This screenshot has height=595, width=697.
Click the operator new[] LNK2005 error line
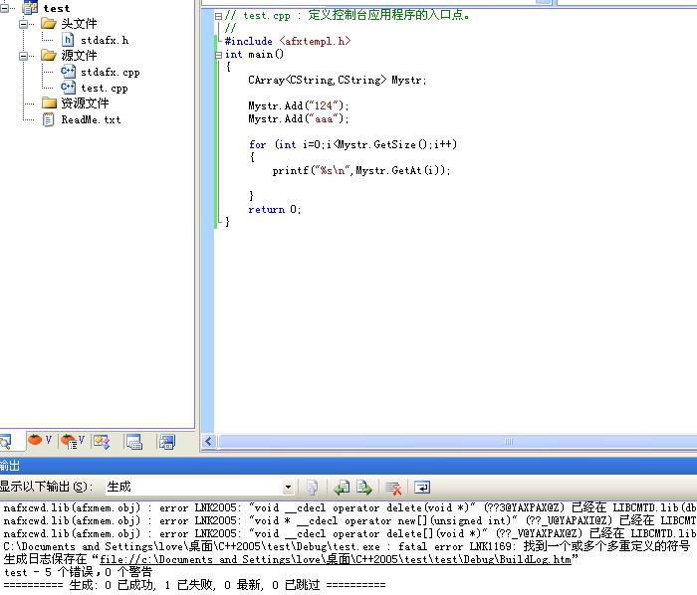point(349,520)
